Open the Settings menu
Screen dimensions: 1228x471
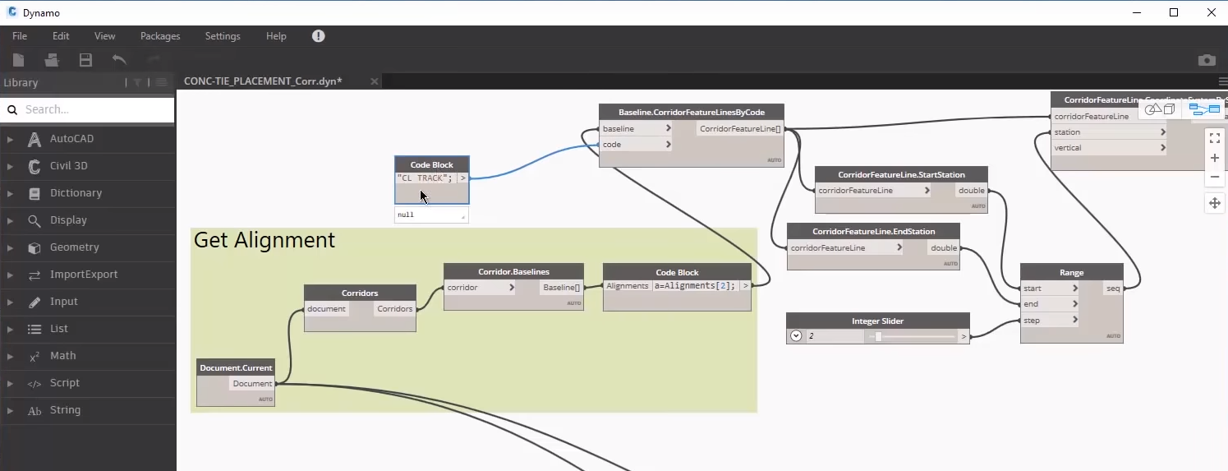click(223, 36)
